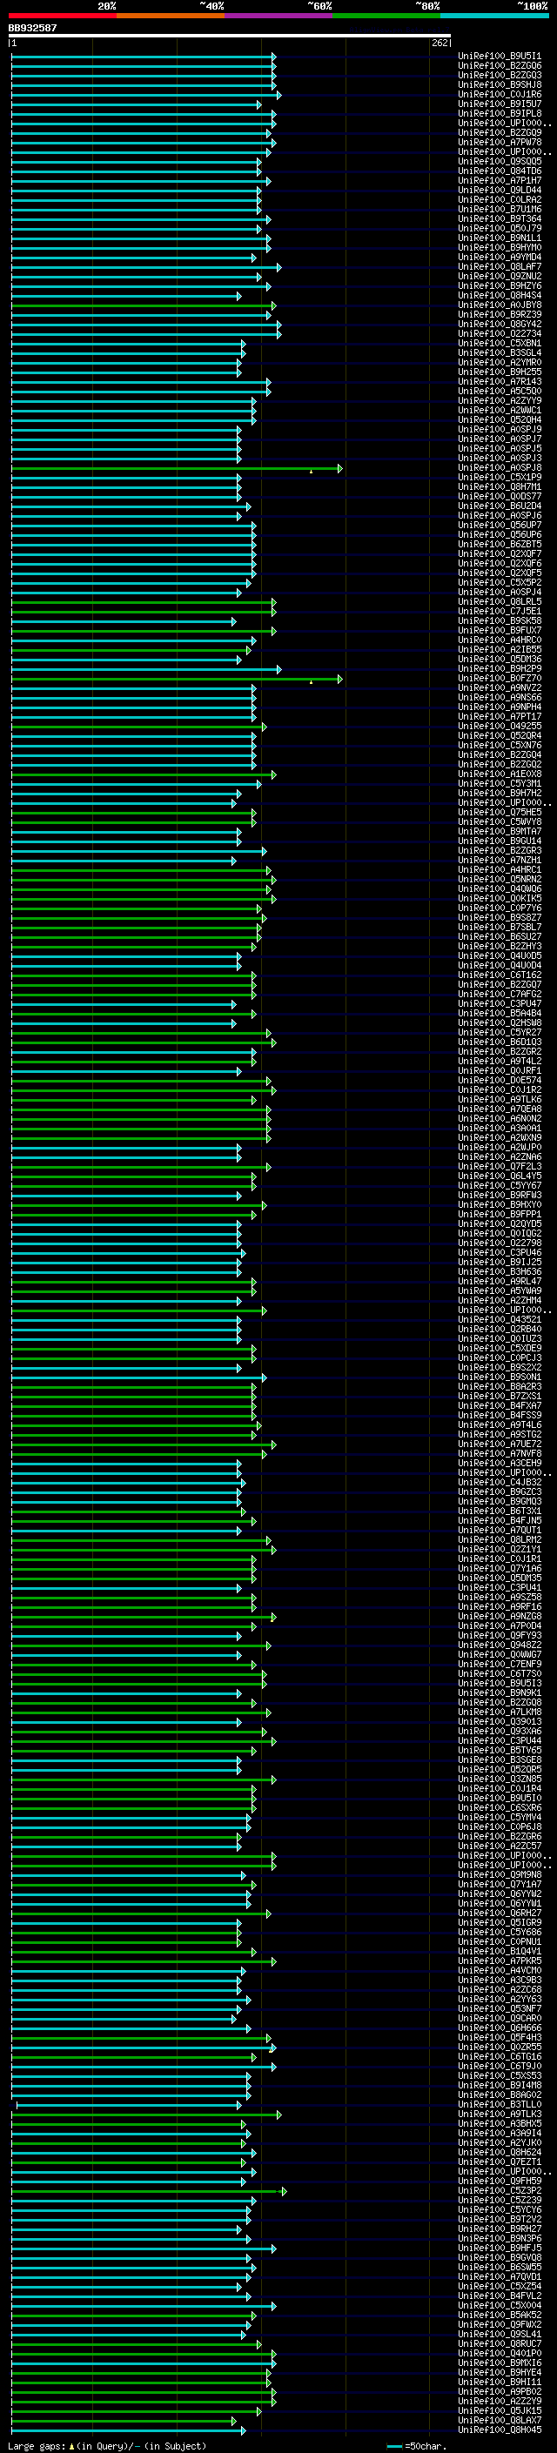Image resolution: width=557 pixels, height=2453 pixels.
Task: Select UniRef100_B9HI11 label
Action: point(500,2382)
